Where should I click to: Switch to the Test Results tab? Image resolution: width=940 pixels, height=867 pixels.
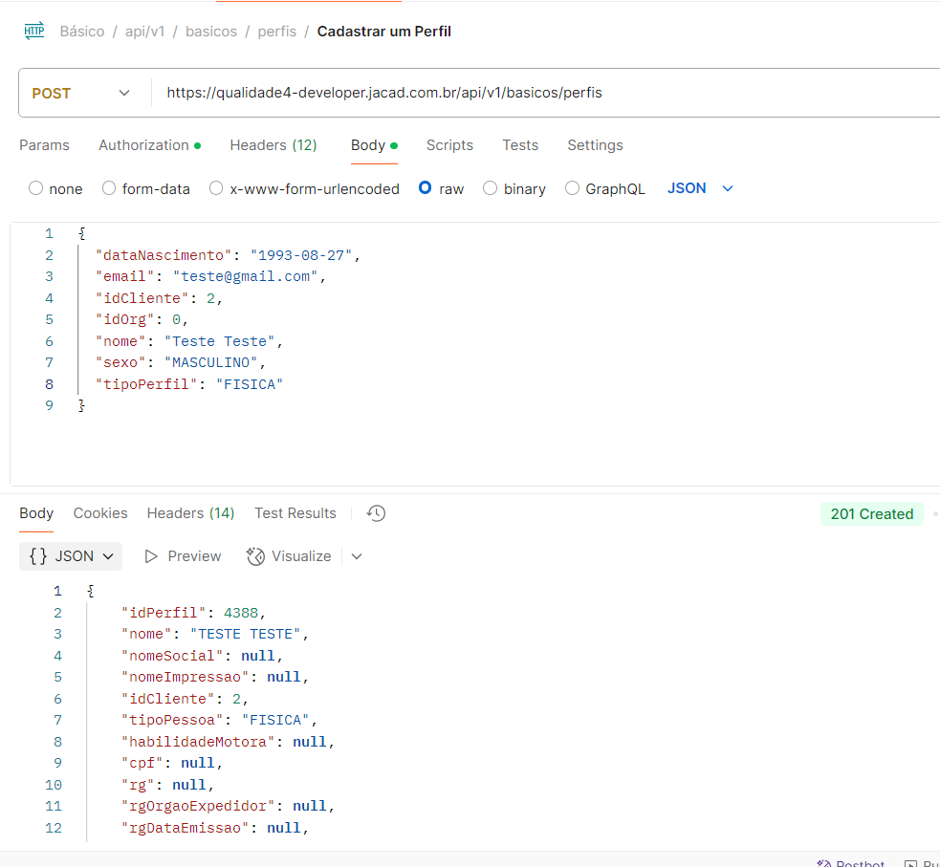tap(295, 513)
